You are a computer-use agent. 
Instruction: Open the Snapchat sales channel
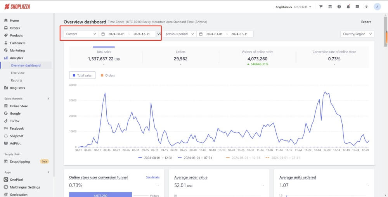tap(16, 136)
